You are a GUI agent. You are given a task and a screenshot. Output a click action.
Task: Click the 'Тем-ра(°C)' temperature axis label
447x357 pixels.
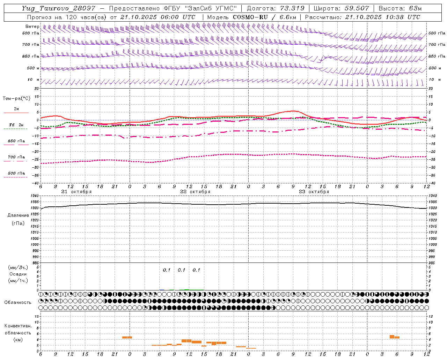click(x=16, y=99)
